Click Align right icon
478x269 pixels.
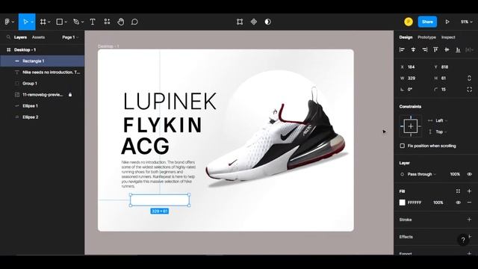coord(425,50)
